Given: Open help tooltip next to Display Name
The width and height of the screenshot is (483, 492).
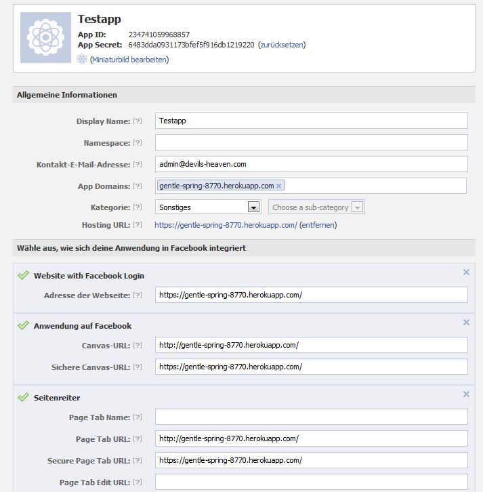Looking at the screenshot, I should pyautogui.click(x=138, y=121).
